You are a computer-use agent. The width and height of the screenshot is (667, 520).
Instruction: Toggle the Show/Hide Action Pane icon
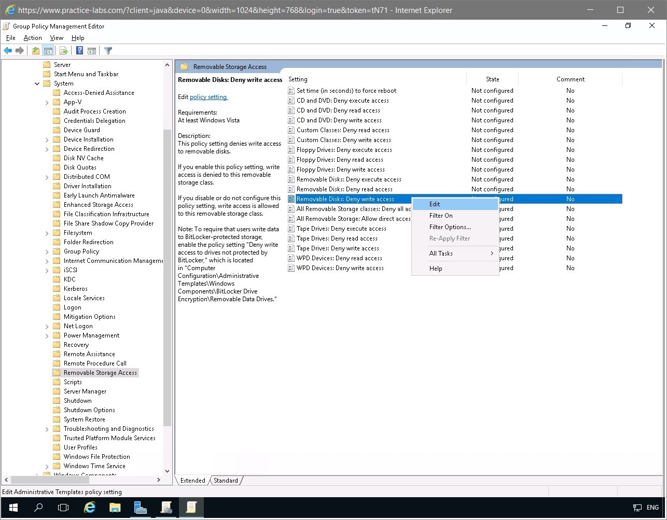[92, 50]
